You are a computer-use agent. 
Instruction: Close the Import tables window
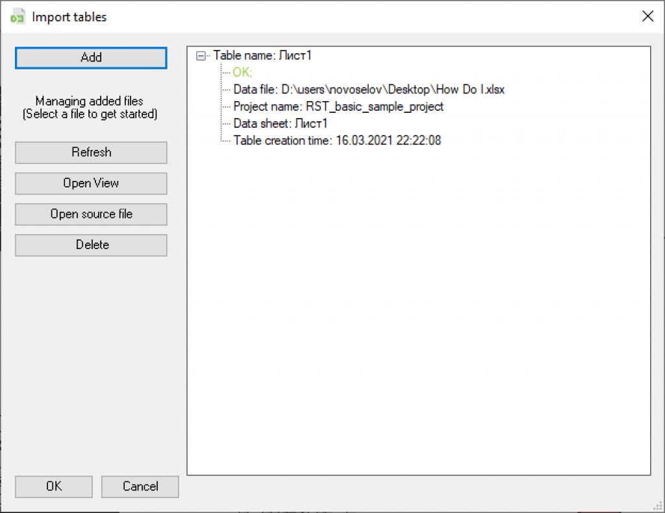647,16
